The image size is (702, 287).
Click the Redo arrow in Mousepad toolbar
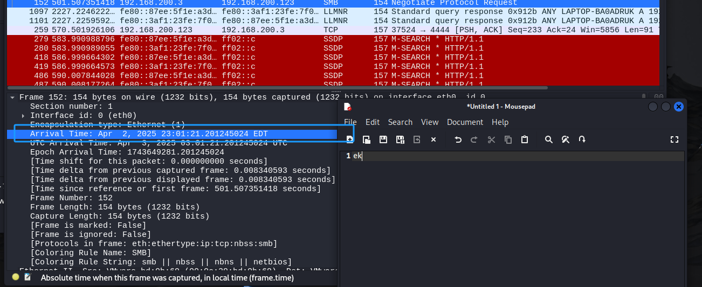click(x=474, y=139)
